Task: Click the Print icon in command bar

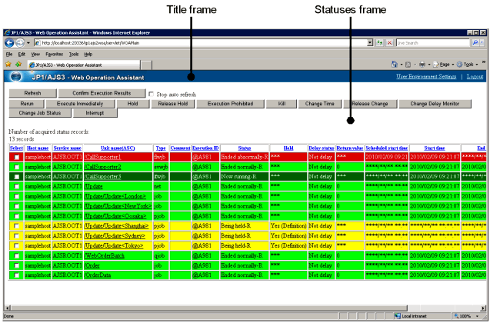Action: click(422, 65)
